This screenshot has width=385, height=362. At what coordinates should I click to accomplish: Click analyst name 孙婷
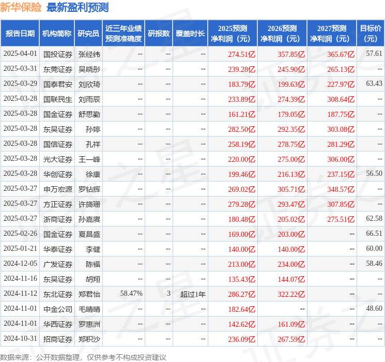[x=93, y=129]
